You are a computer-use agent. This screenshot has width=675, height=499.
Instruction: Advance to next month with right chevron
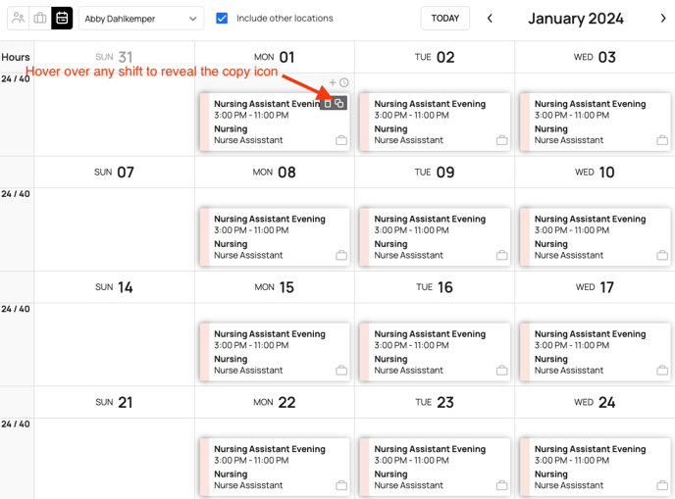663,18
